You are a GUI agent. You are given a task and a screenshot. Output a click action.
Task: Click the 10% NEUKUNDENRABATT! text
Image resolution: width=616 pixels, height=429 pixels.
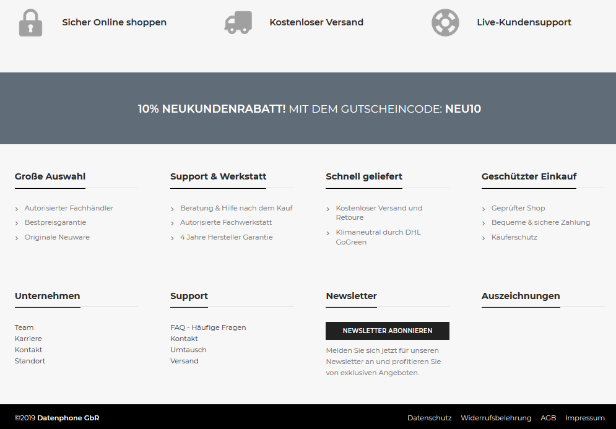[x=212, y=109]
